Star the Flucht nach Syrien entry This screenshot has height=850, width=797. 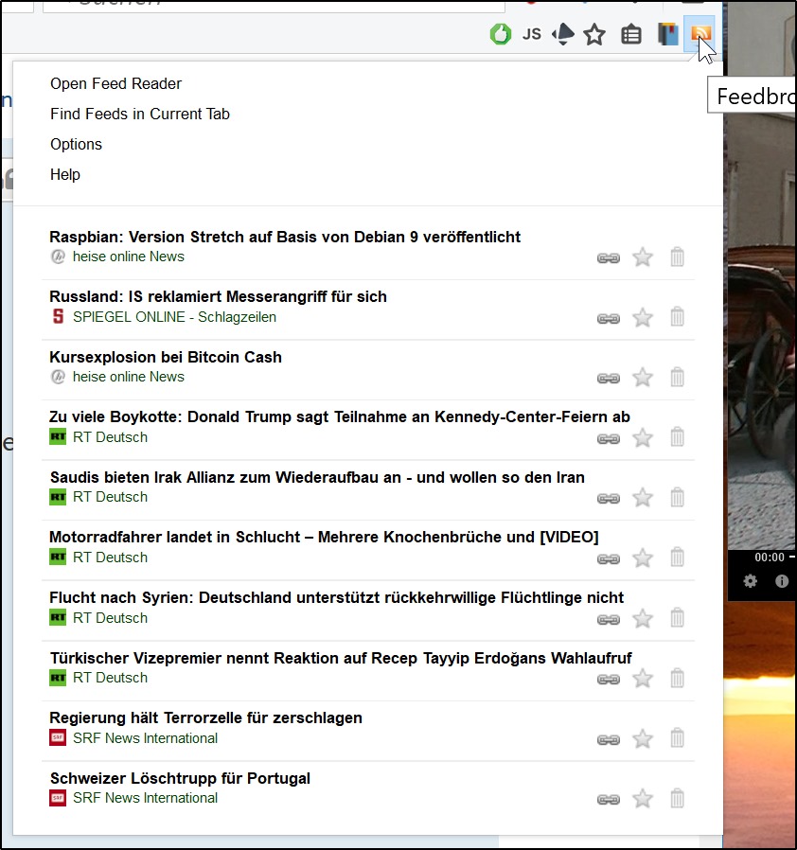click(643, 618)
